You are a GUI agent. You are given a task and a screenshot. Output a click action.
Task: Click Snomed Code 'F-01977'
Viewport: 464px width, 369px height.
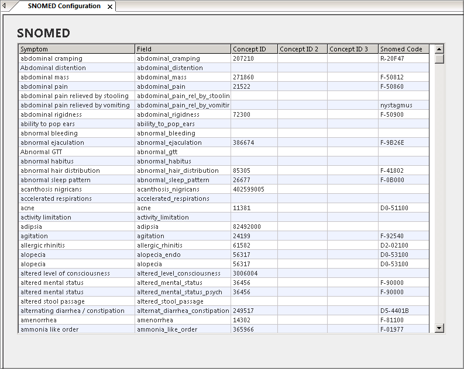point(404,329)
